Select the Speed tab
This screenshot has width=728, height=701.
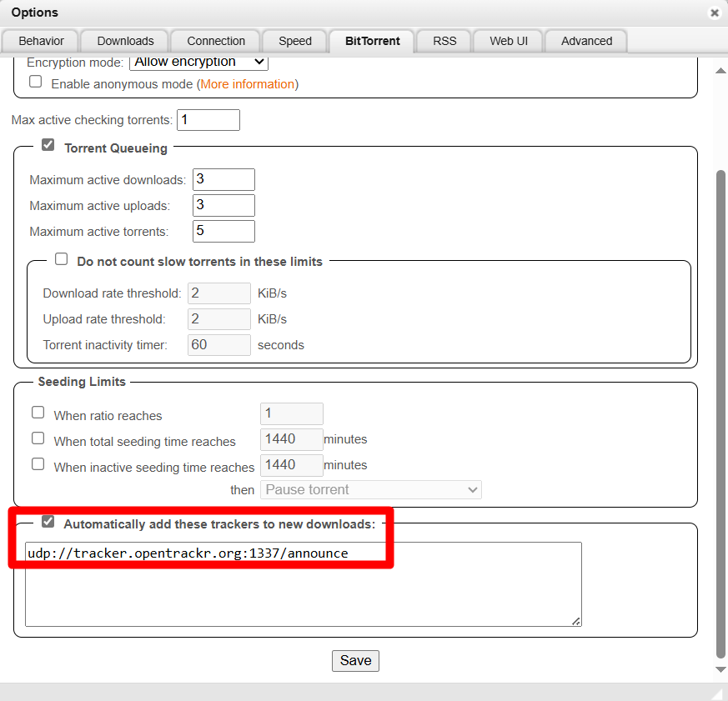[295, 42]
